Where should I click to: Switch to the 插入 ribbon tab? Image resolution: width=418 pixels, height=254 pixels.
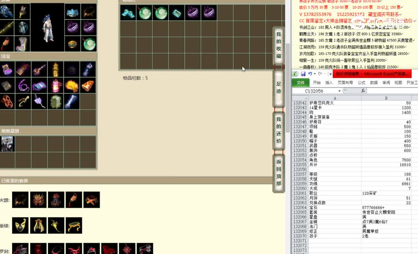(329, 83)
